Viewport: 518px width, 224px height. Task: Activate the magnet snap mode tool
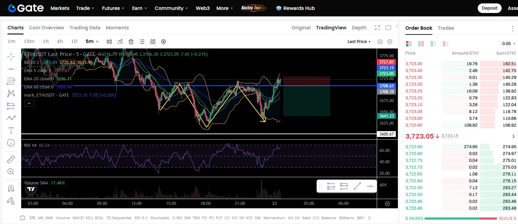point(11,188)
